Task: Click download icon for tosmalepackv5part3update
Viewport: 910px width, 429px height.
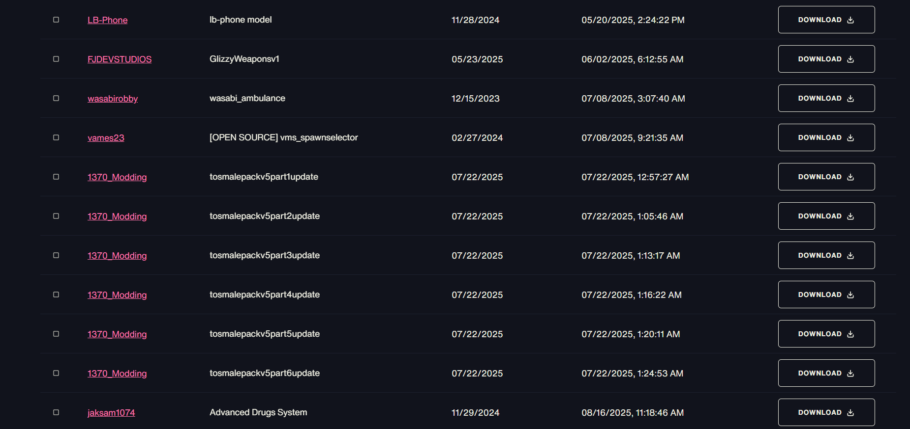Action: point(850,256)
